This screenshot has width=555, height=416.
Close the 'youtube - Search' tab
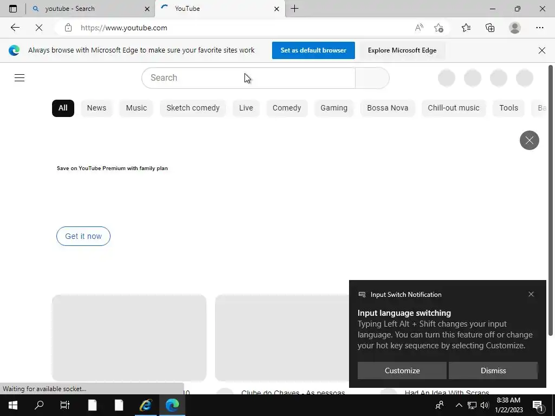[147, 9]
